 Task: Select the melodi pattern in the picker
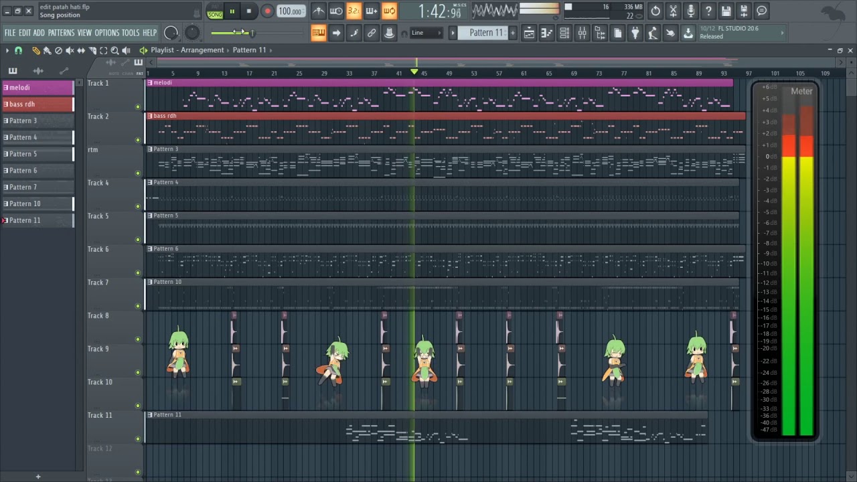tap(38, 88)
